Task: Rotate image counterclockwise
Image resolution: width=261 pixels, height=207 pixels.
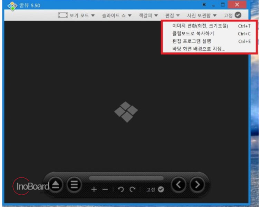Action: point(121,189)
